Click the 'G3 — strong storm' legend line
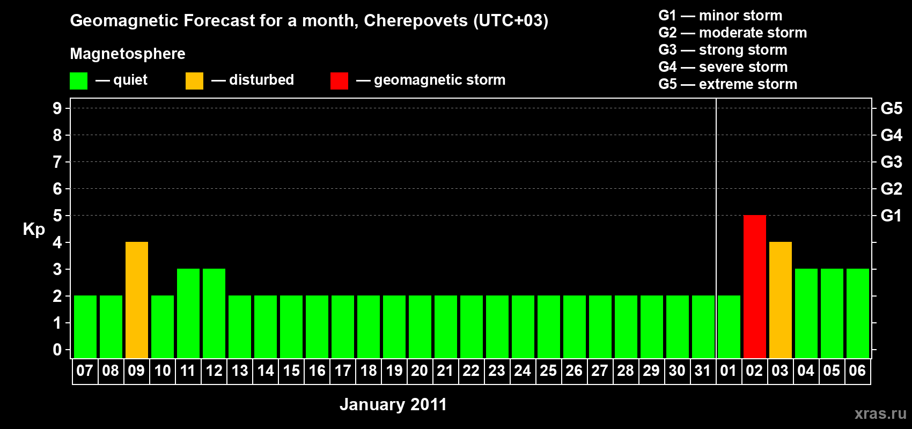 723,50
